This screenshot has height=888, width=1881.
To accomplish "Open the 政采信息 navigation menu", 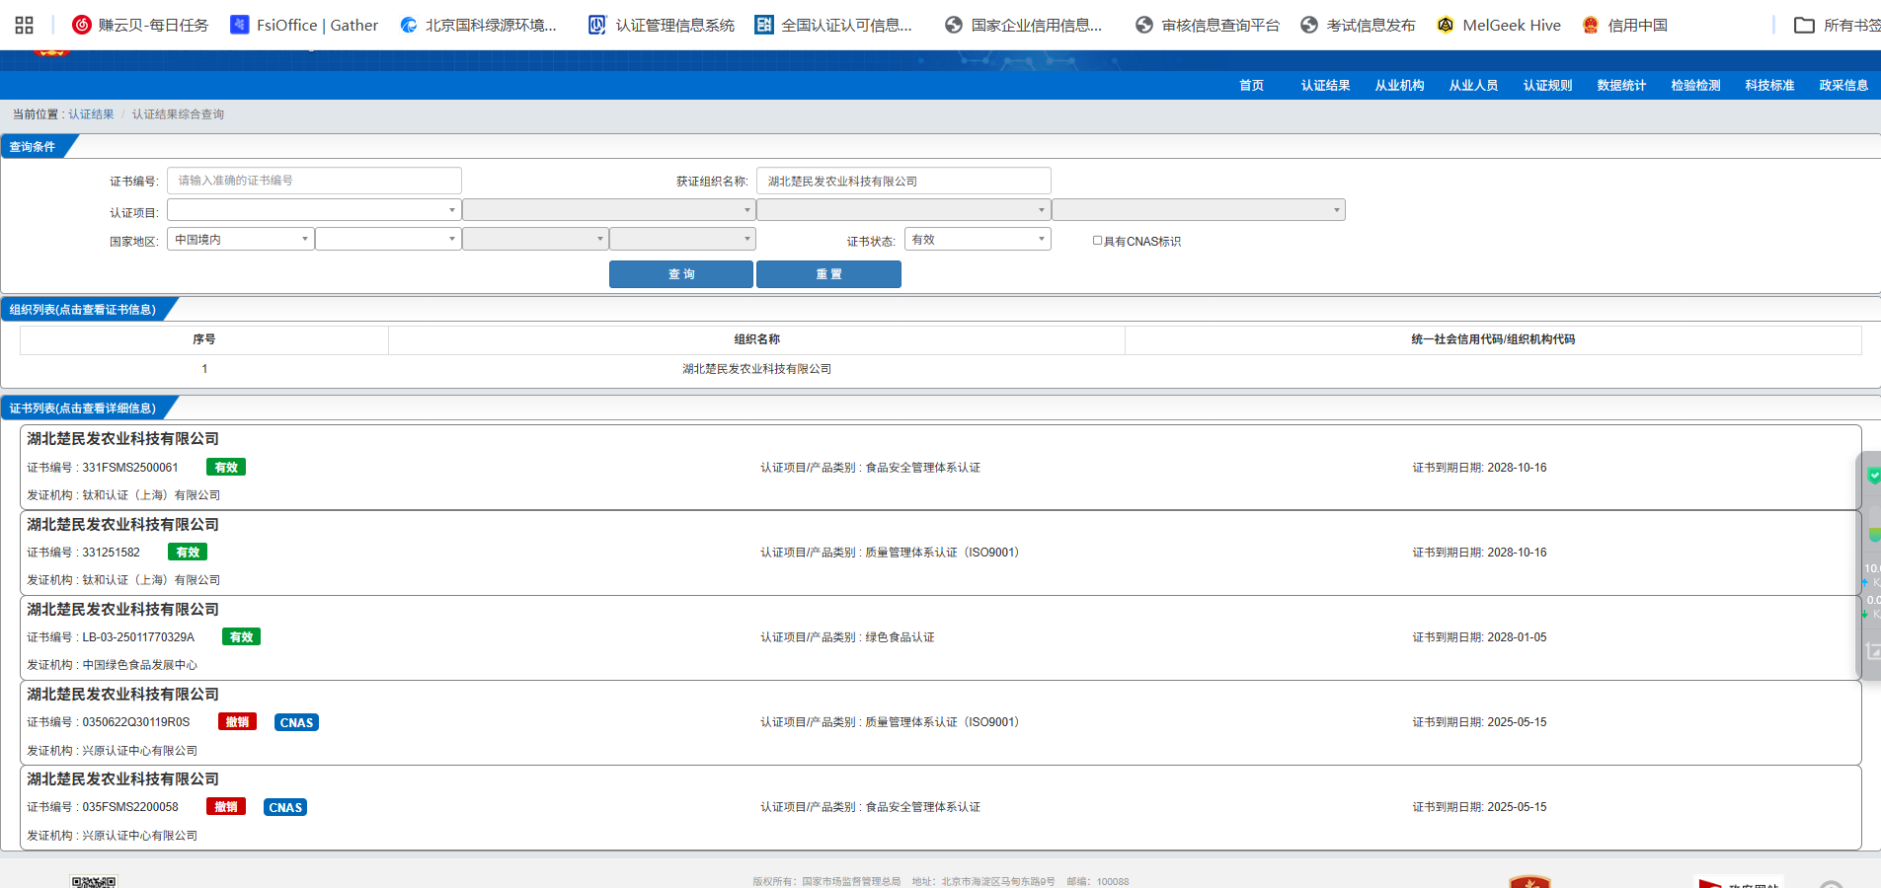I will [x=1843, y=85].
